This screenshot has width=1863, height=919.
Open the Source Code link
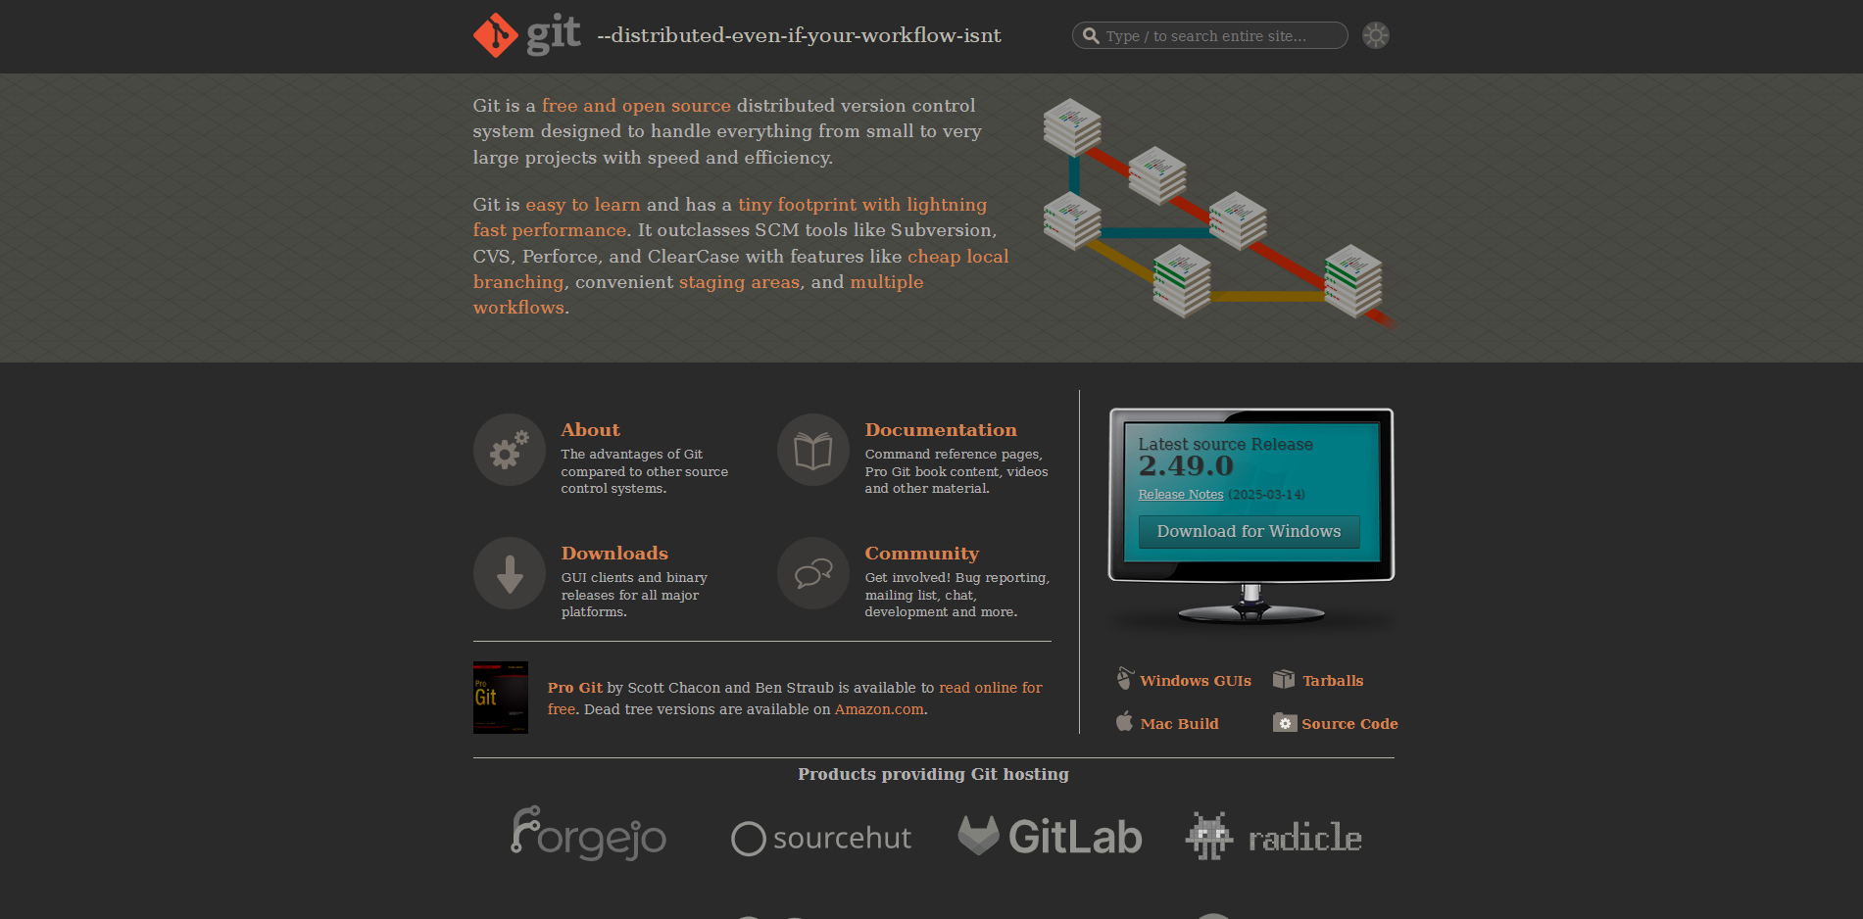click(x=1349, y=724)
